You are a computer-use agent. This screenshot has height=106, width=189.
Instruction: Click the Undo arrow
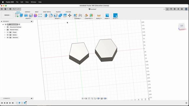click(14, 9)
